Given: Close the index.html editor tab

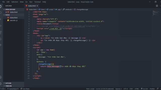Looking at the screenshot, I should (37, 6).
